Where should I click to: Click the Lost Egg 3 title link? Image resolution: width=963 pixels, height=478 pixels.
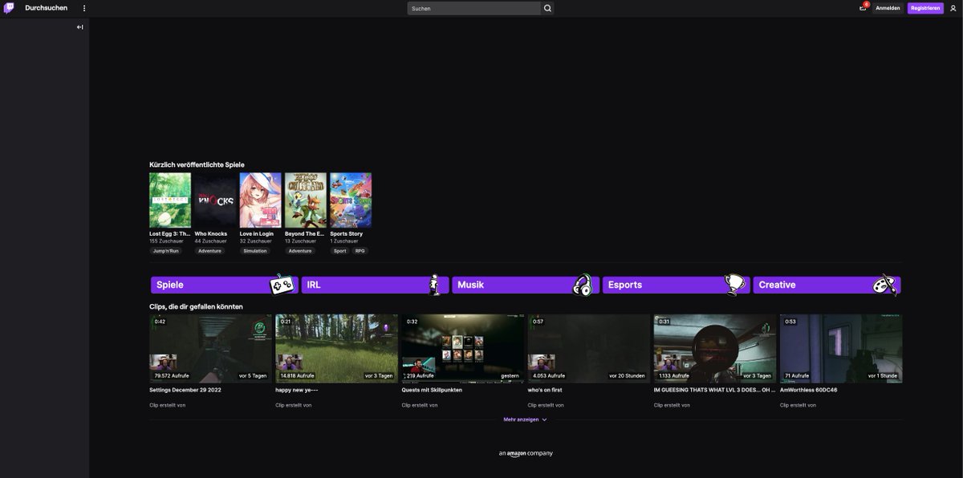(170, 234)
